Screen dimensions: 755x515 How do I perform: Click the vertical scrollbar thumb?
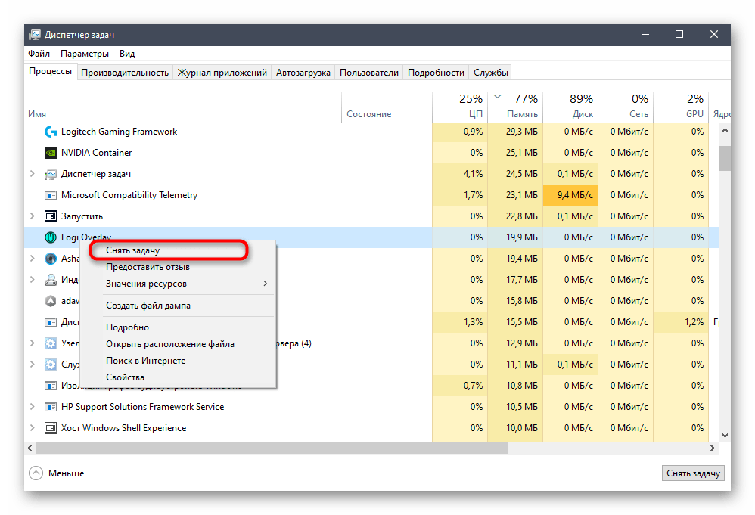click(725, 158)
